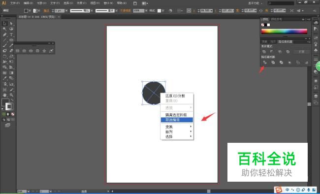Select the Type tool

11,34
